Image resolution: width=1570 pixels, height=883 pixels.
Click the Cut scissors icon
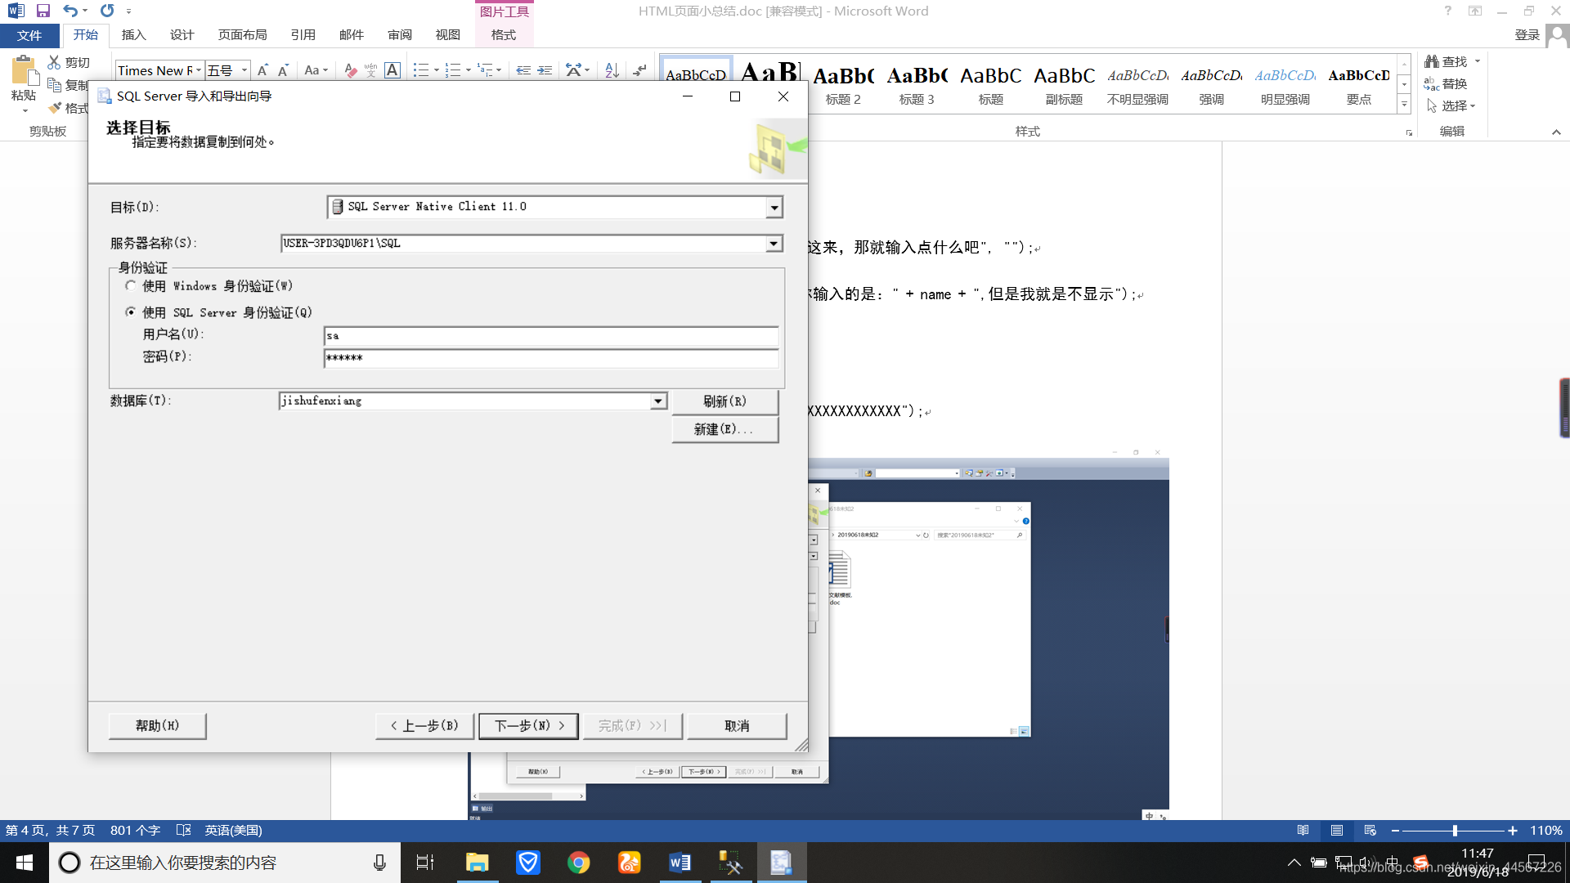pos(54,62)
